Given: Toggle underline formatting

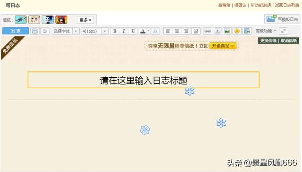Looking at the screenshot, I should pos(133,31).
